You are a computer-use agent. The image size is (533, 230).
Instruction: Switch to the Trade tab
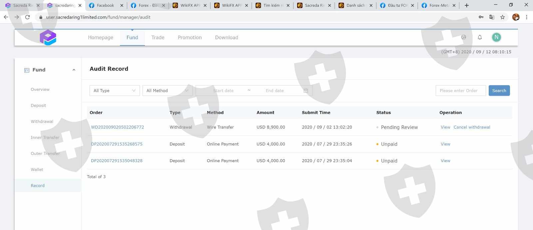[x=158, y=38]
